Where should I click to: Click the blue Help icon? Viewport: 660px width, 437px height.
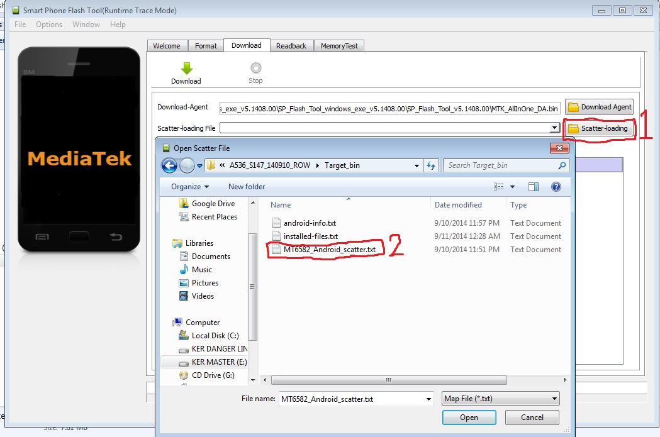(556, 187)
